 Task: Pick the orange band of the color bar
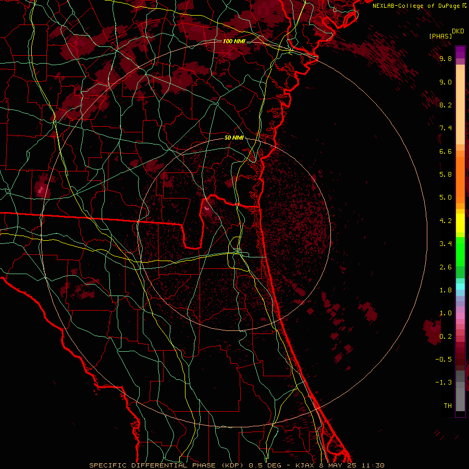point(460,179)
